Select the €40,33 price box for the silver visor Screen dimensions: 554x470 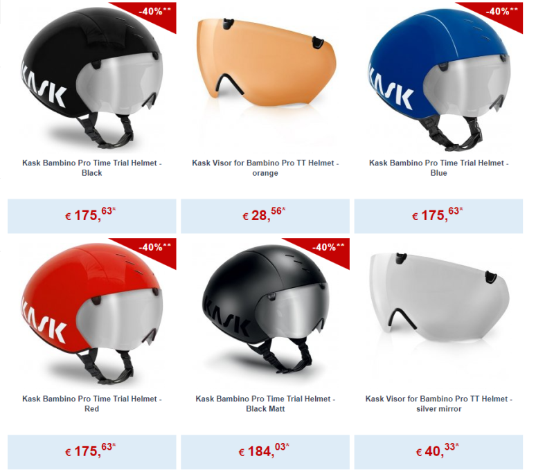tap(438, 451)
